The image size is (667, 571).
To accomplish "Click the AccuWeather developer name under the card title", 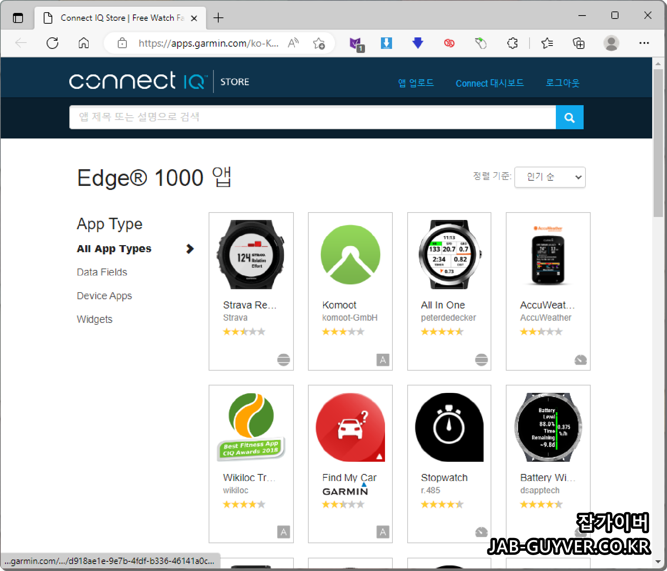I will coord(546,318).
